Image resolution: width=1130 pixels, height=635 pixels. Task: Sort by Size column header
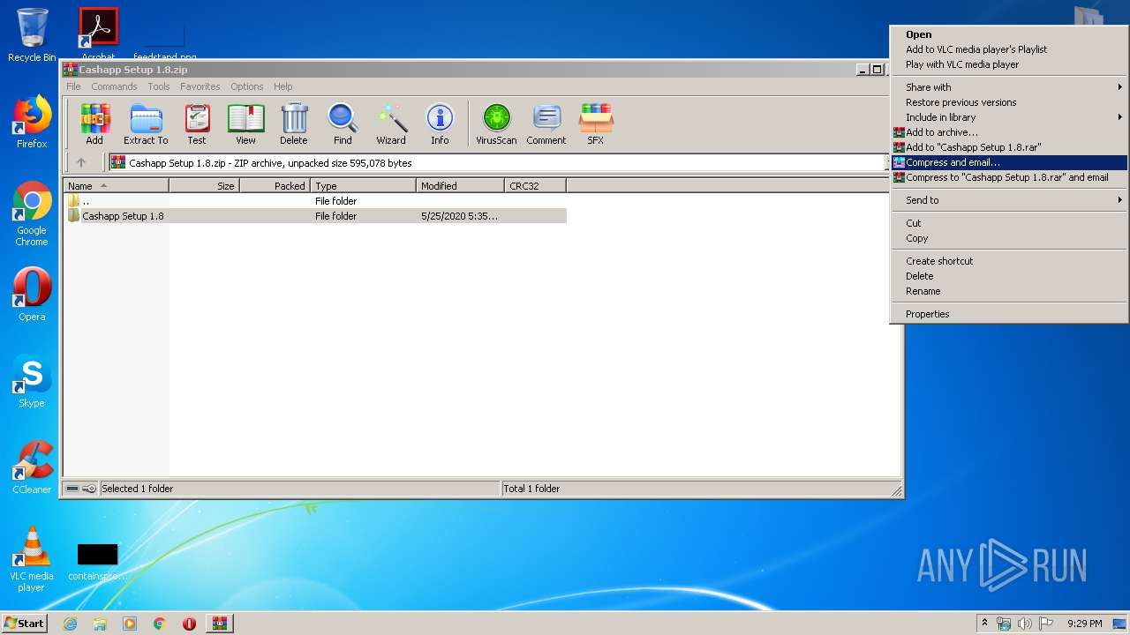pyautogui.click(x=204, y=186)
